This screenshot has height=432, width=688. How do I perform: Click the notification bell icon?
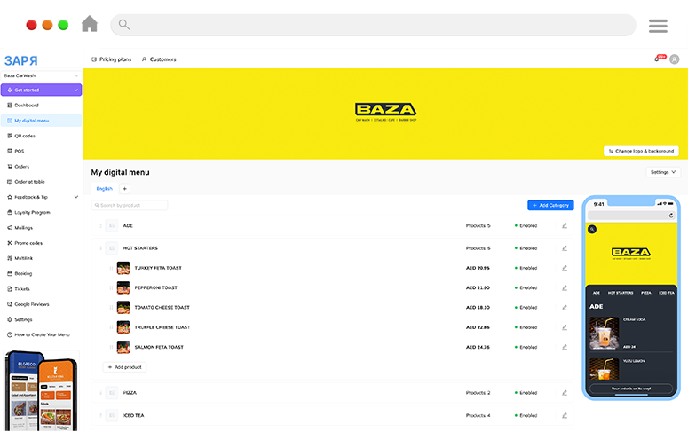pos(658,59)
